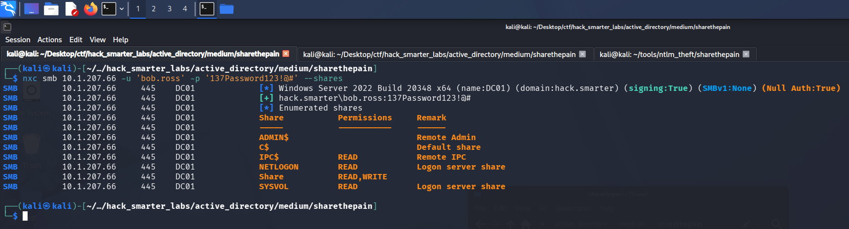Click the Null Auth:True text
The height and width of the screenshot is (229, 849).
pyautogui.click(x=801, y=88)
